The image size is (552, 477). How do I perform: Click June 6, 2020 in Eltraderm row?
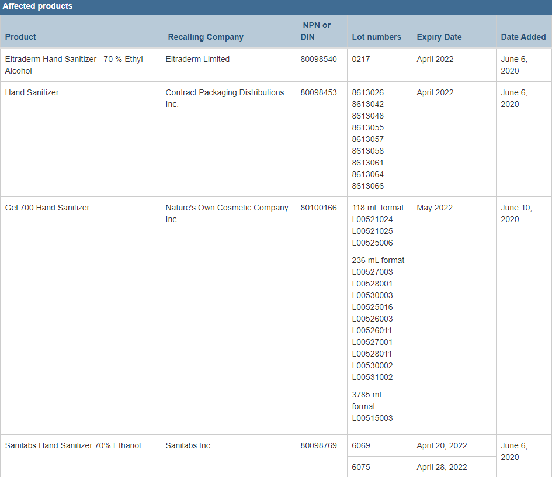click(x=514, y=65)
